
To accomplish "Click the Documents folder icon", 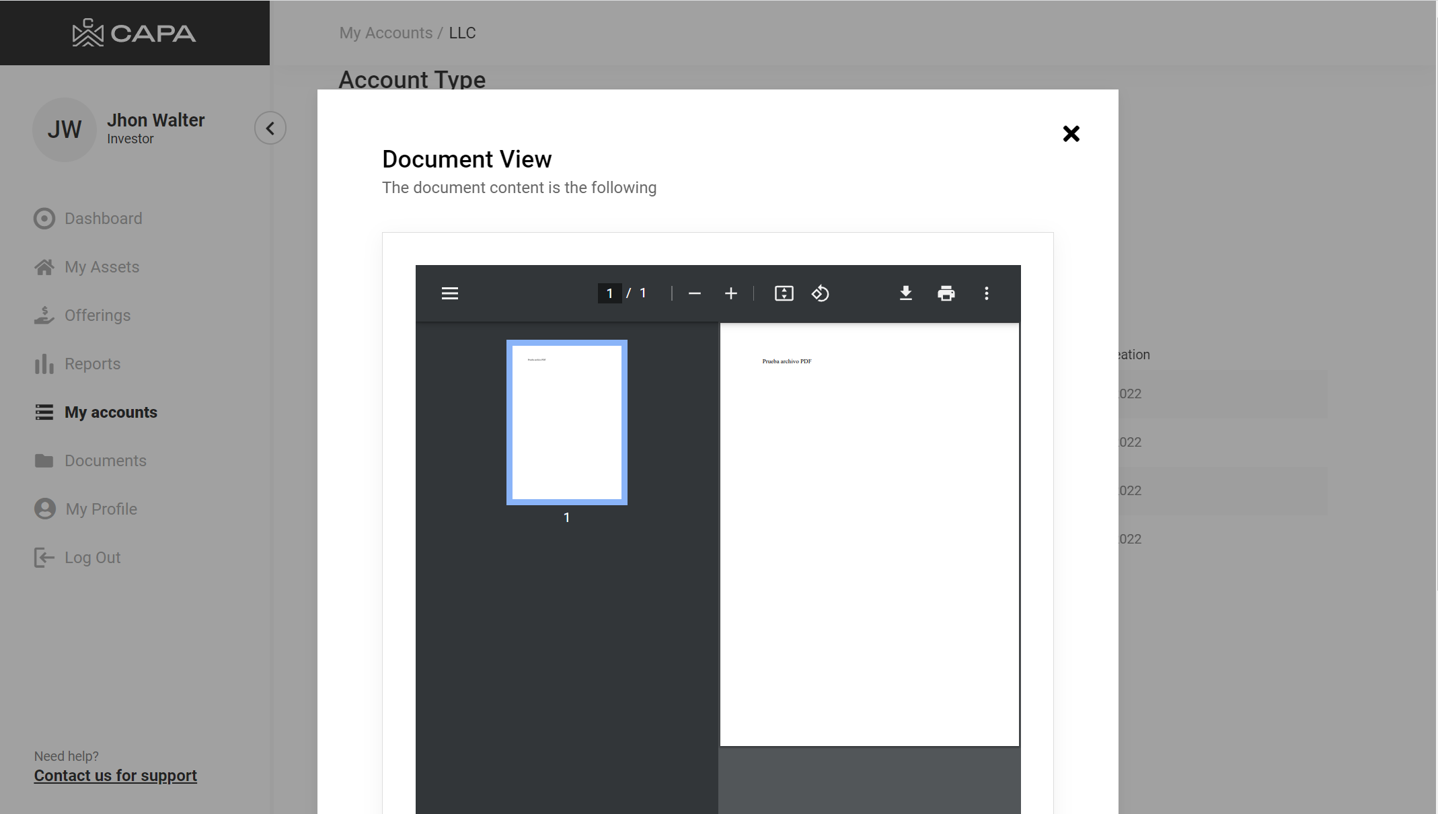I will pyautogui.click(x=44, y=461).
